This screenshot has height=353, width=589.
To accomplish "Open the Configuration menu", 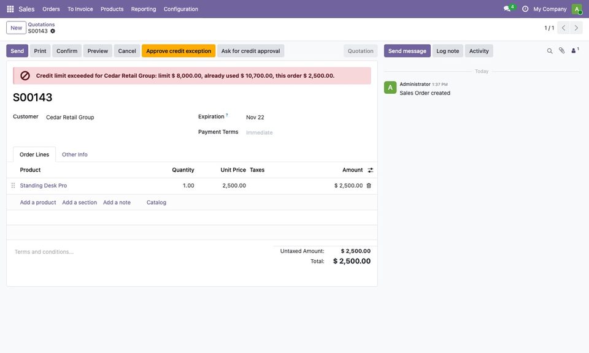I will [180, 9].
